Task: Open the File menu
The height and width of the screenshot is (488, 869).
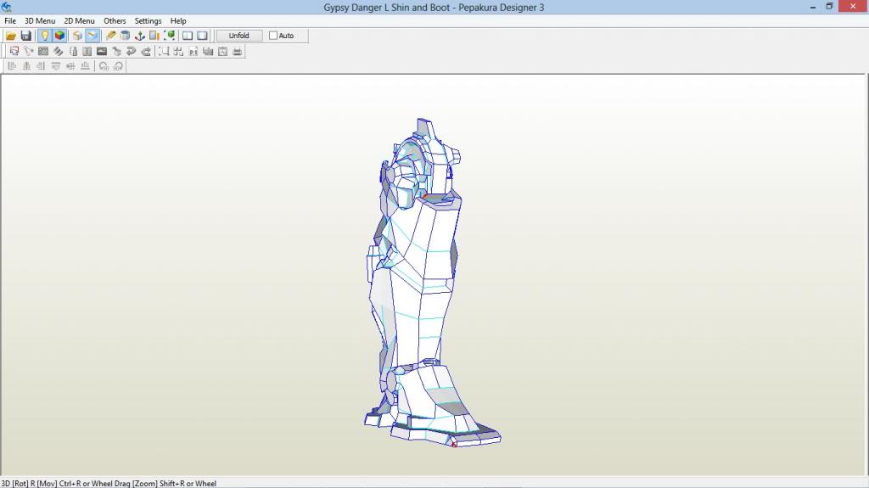Action: (x=10, y=21)
